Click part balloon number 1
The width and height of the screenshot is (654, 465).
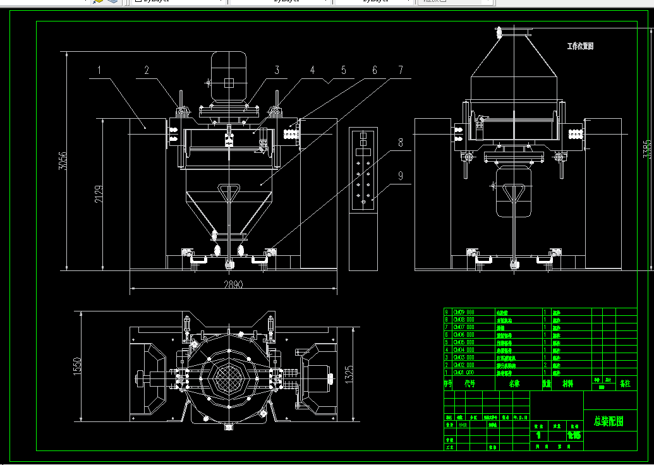pyautogui.click(x=99, y=69)
